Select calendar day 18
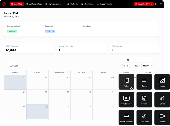170x126 pixels. click(104, 111)
